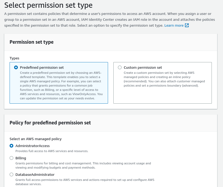Click the 'Select an AWS managed policy' label

coord(35,139)
